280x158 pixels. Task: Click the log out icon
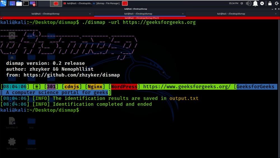point(277,3)
